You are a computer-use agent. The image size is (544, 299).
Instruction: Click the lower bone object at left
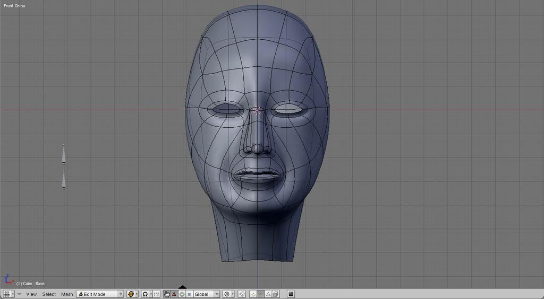[x=64, y=180]
